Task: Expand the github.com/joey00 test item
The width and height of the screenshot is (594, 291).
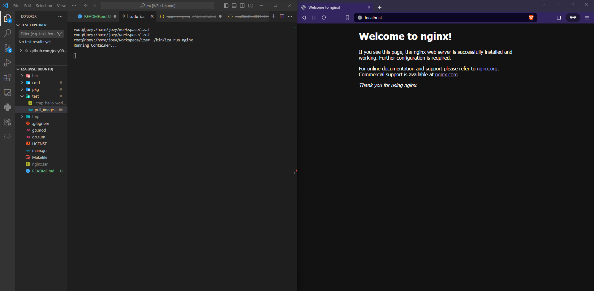Action: click(21, 51)
